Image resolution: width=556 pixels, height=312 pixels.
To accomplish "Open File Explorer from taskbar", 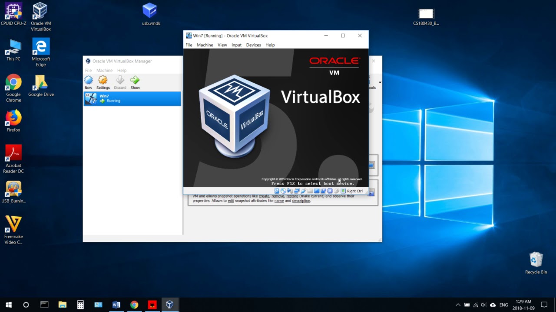I will (62, 305).
